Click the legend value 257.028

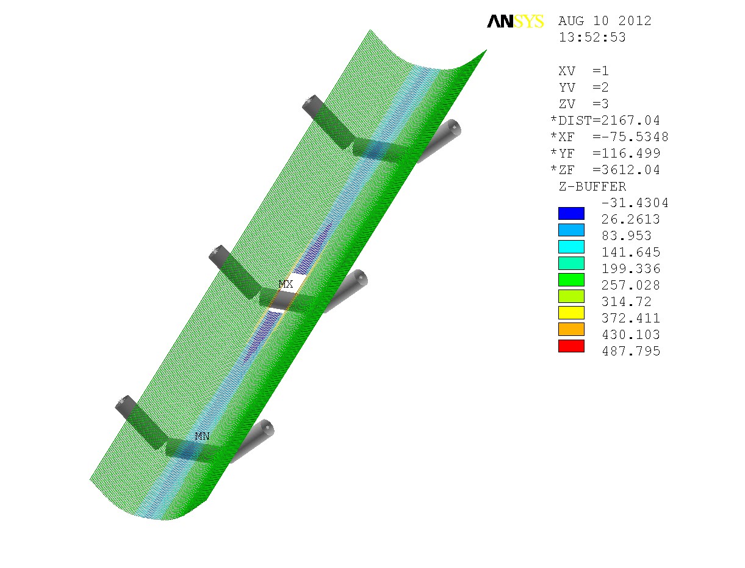coord(631,285)
